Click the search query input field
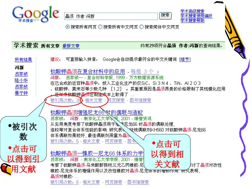 (111, 16)
